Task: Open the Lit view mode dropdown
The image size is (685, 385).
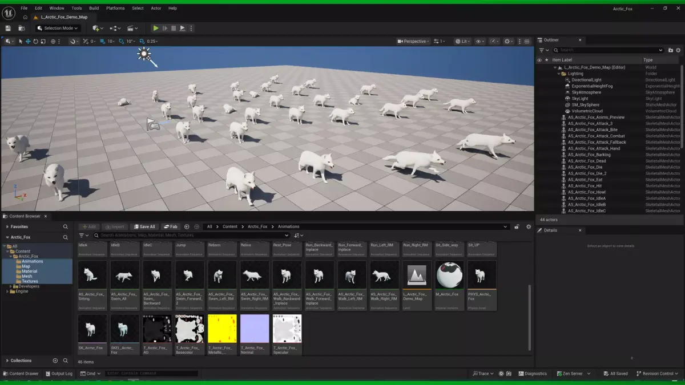Action: click(463, 41)
